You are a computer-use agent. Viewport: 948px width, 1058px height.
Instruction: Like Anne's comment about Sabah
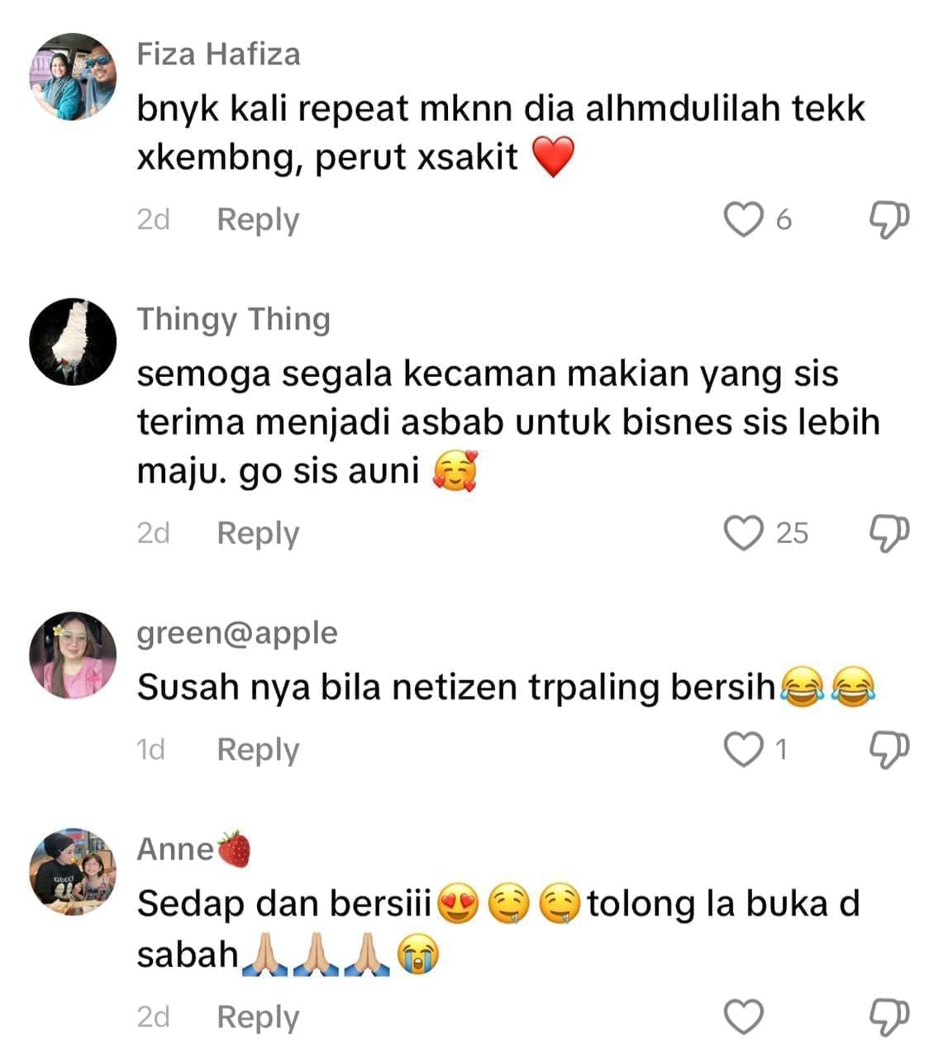(x=743, y=1017)
